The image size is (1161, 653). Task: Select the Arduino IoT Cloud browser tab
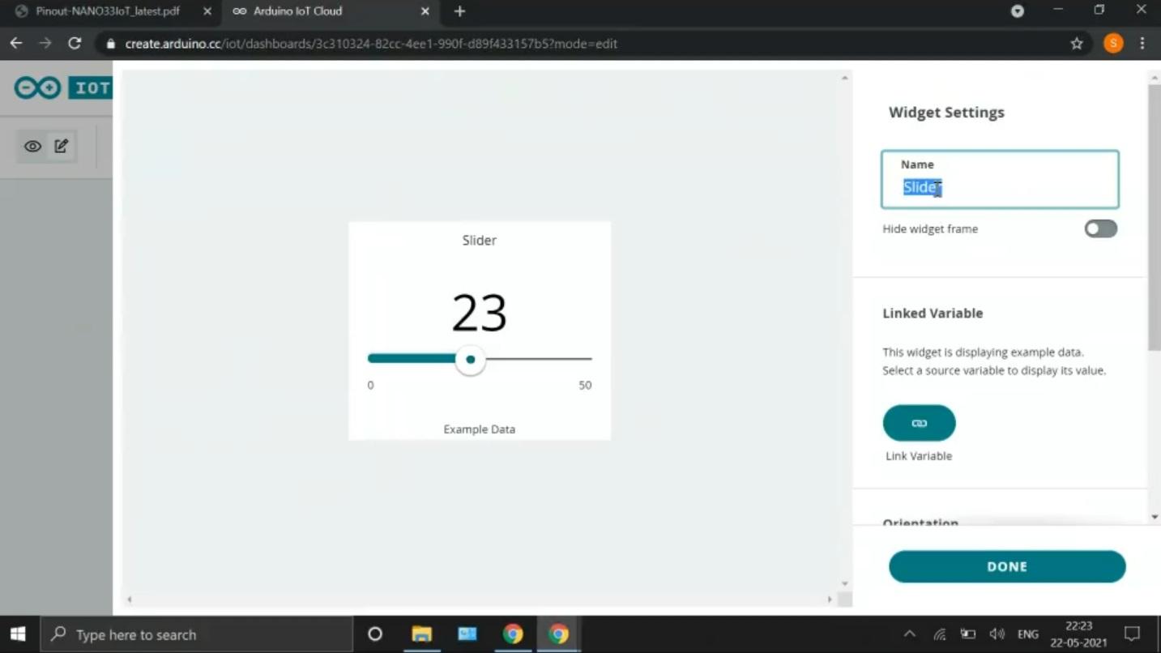298,11
